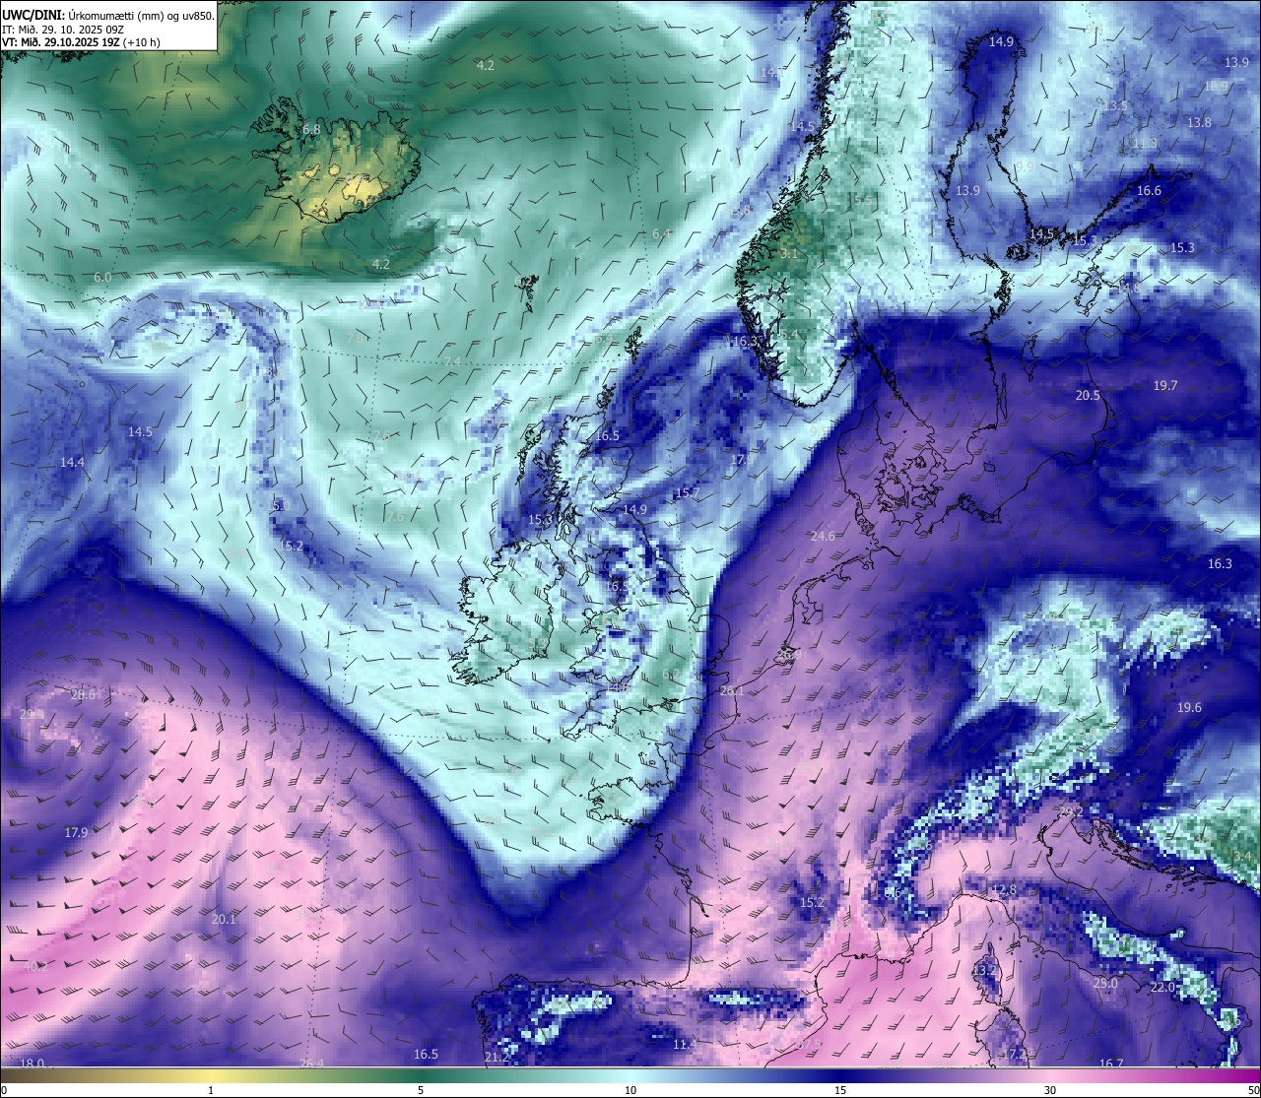Click the 17.9 value label
The image size is (1261, 1098).
click(76, 833)
